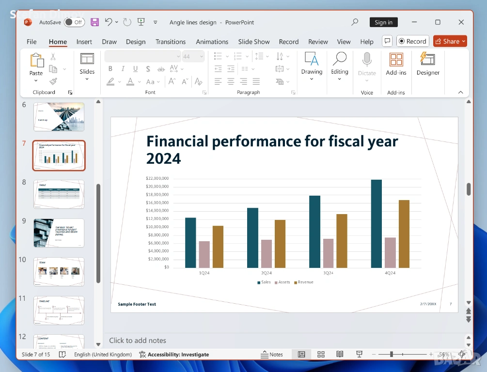
Task: Click the Undo arrow icon
Action: click(x=109, y=22)
